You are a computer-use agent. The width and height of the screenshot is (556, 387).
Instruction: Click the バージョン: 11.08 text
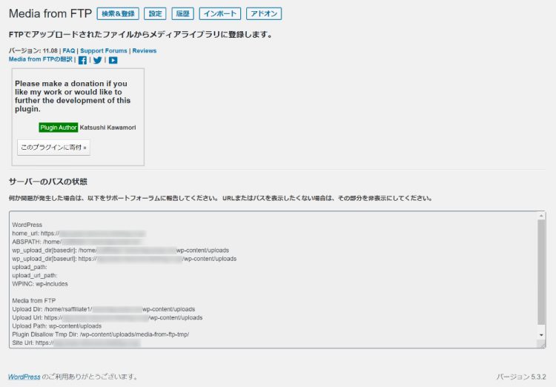tap(33, 50)
